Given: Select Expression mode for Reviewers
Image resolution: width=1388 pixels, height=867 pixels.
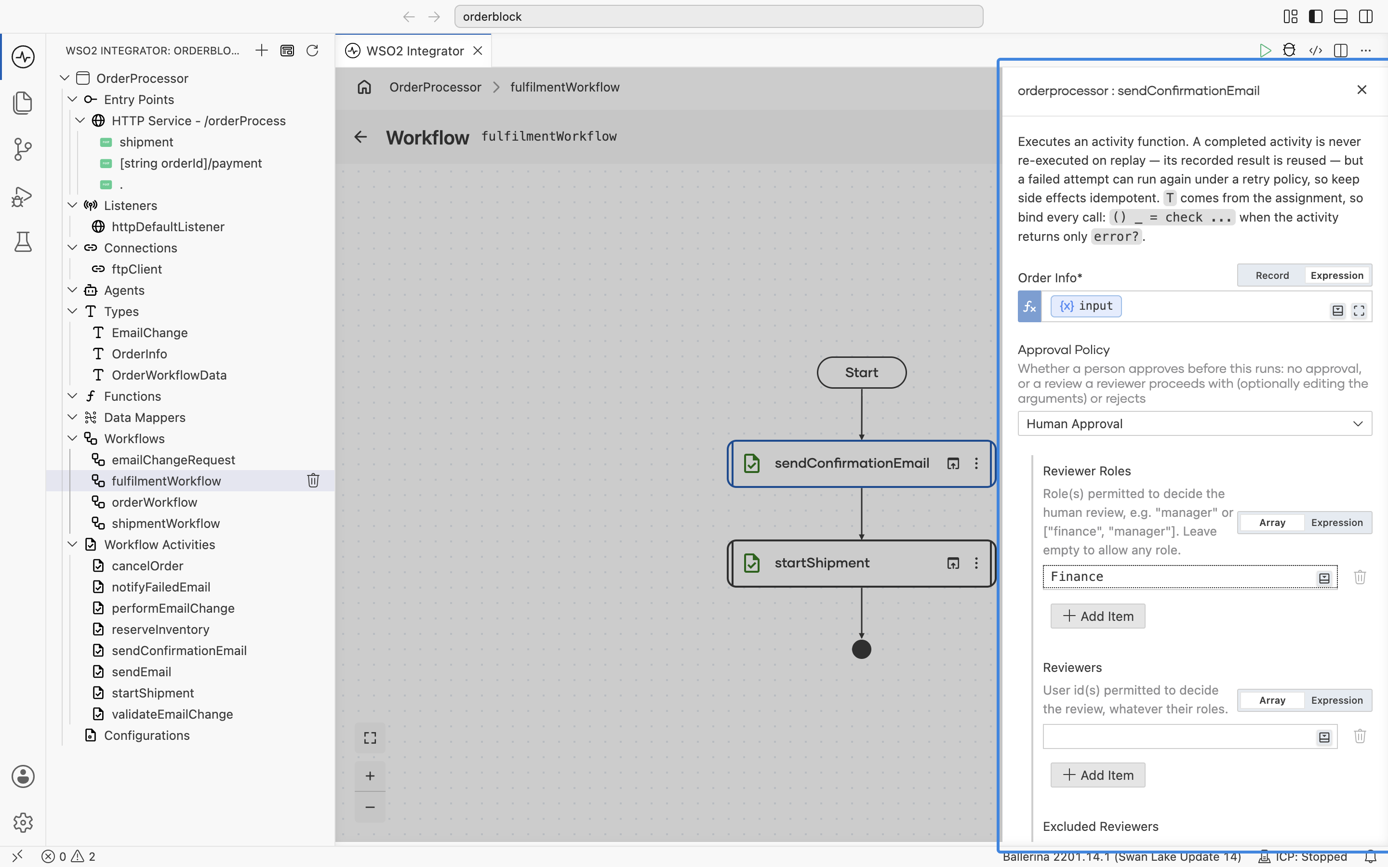Looking at the screenshot, I should coord(1337,700).
